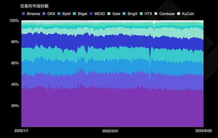Click the chart title 交易所市场份额
The height and width of the screenshot is (138, 218).
click(34, 6)
